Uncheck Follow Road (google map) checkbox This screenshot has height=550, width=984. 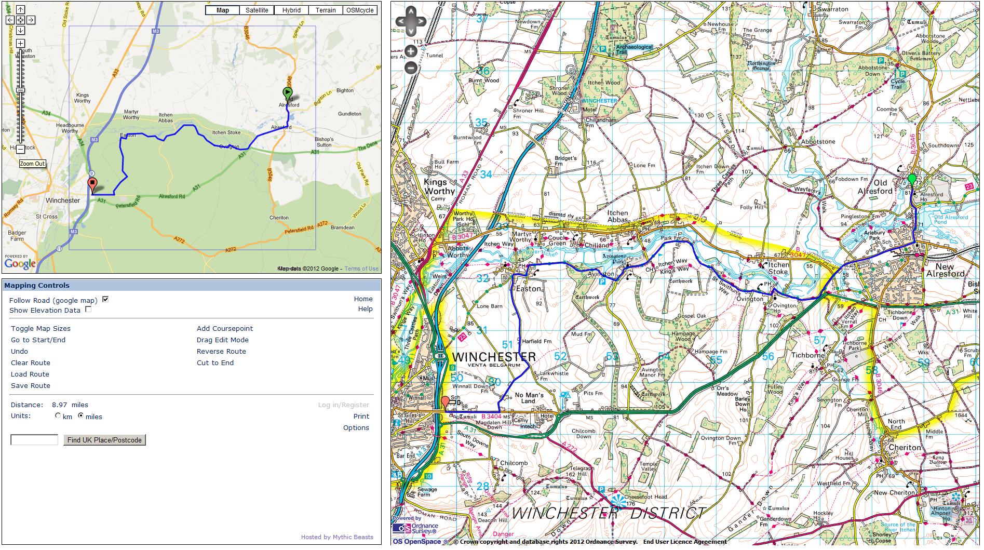105,300
